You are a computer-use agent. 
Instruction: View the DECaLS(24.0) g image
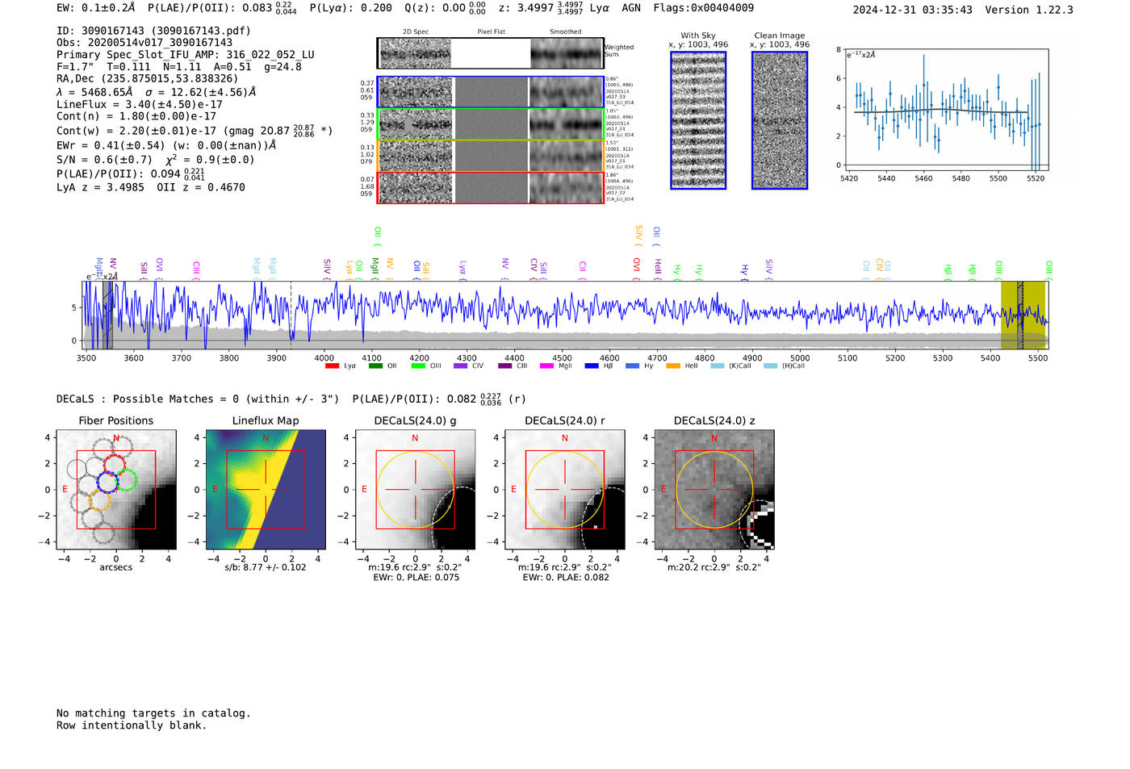click(x=416, y=490)
